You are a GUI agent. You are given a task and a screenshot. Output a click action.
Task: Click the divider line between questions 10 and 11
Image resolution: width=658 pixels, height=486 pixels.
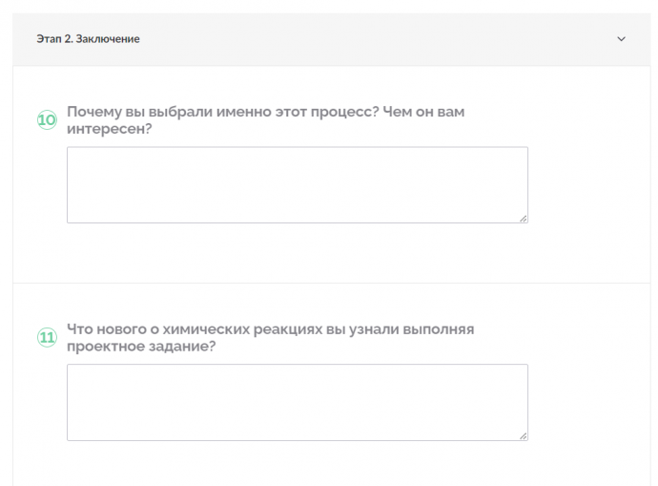[x=332, y=284]
